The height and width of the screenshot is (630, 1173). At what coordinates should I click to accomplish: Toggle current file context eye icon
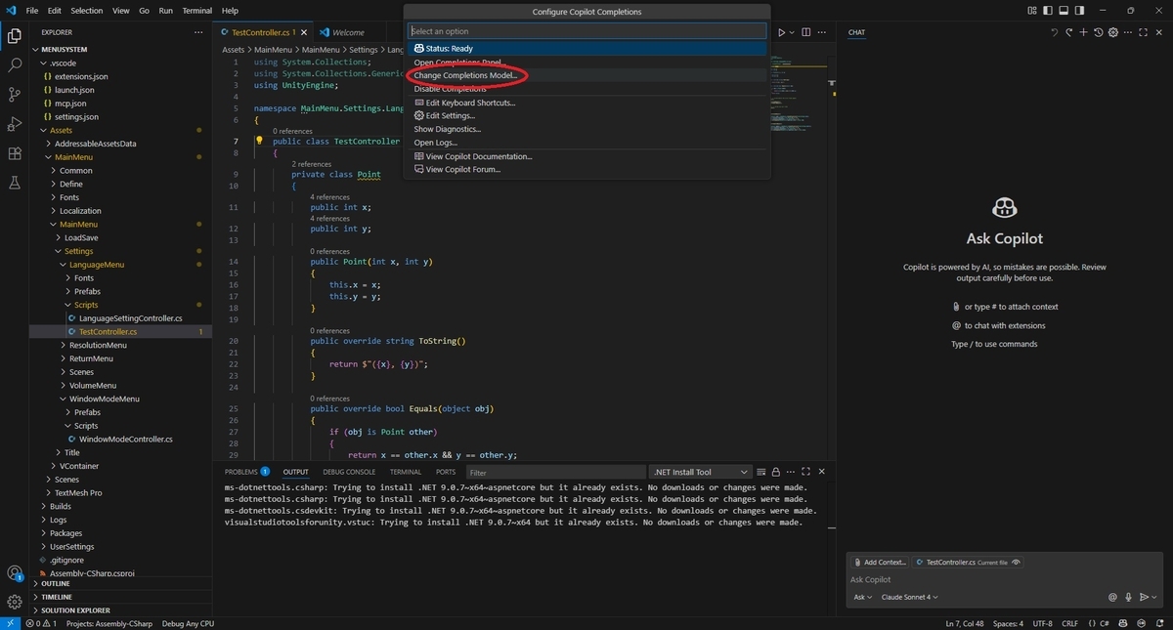click(x=1017, y=563)
